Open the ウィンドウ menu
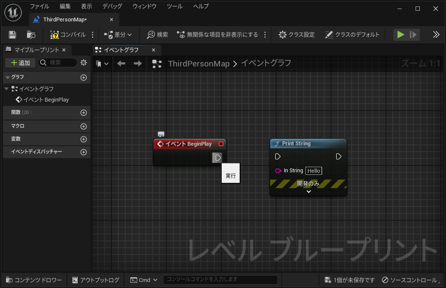 [145, 6]
